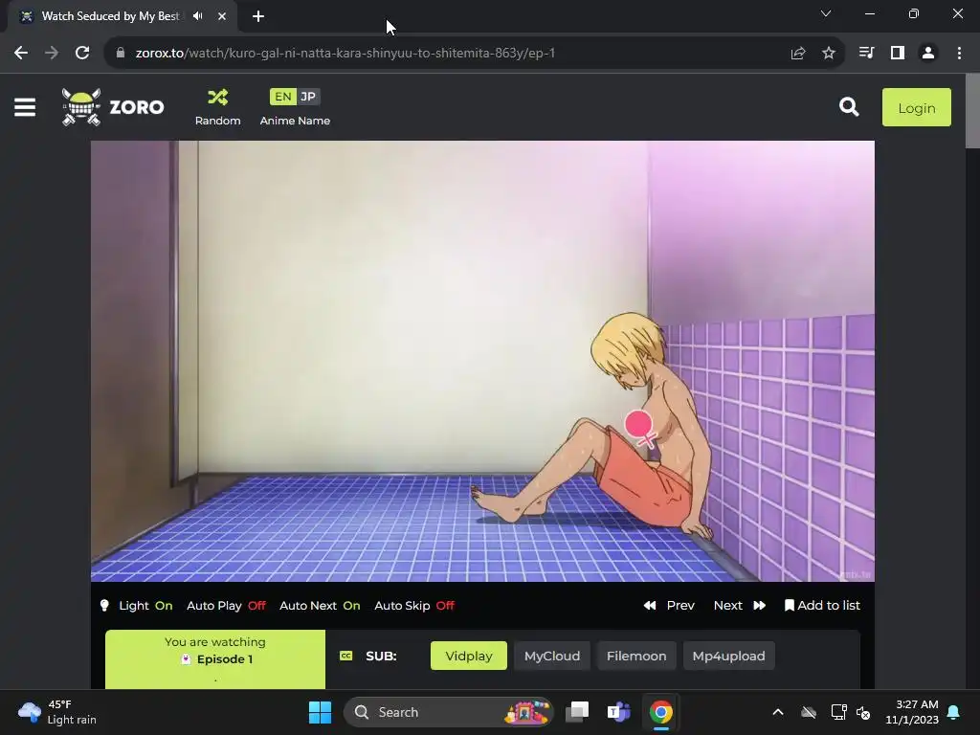Switch anime name language to JP

coord(308,97)
